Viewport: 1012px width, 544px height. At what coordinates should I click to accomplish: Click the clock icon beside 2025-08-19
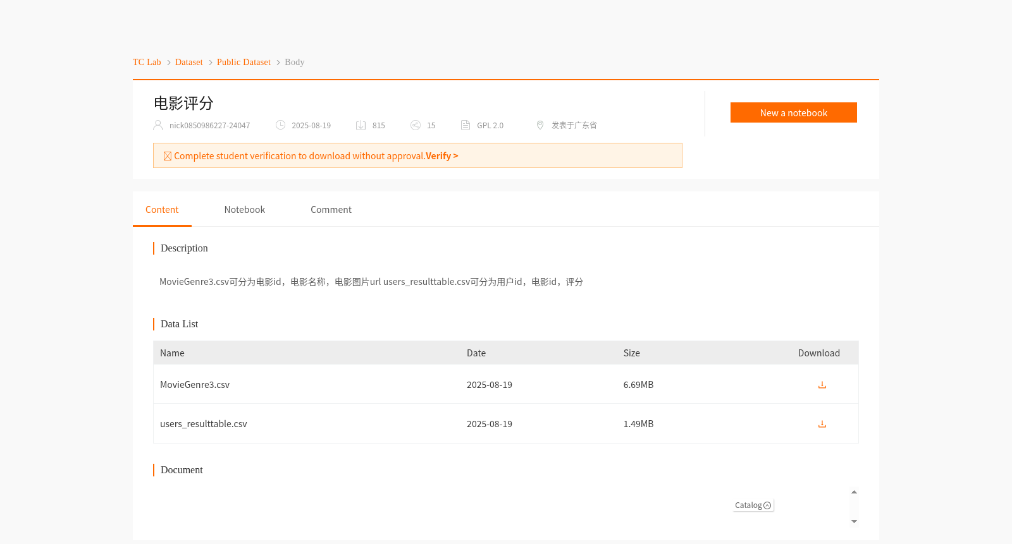click(281, 125)
